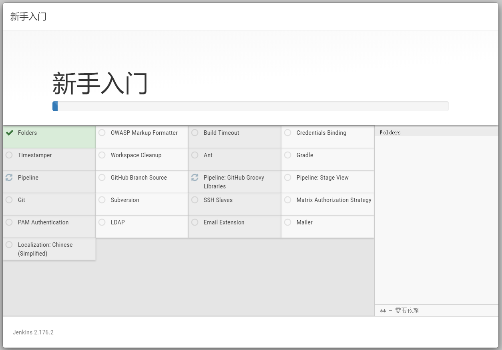The width and height of the screenshot is (502, 350).
Task: Select the Workspace Cleanup label
Action: coord(136,155)
